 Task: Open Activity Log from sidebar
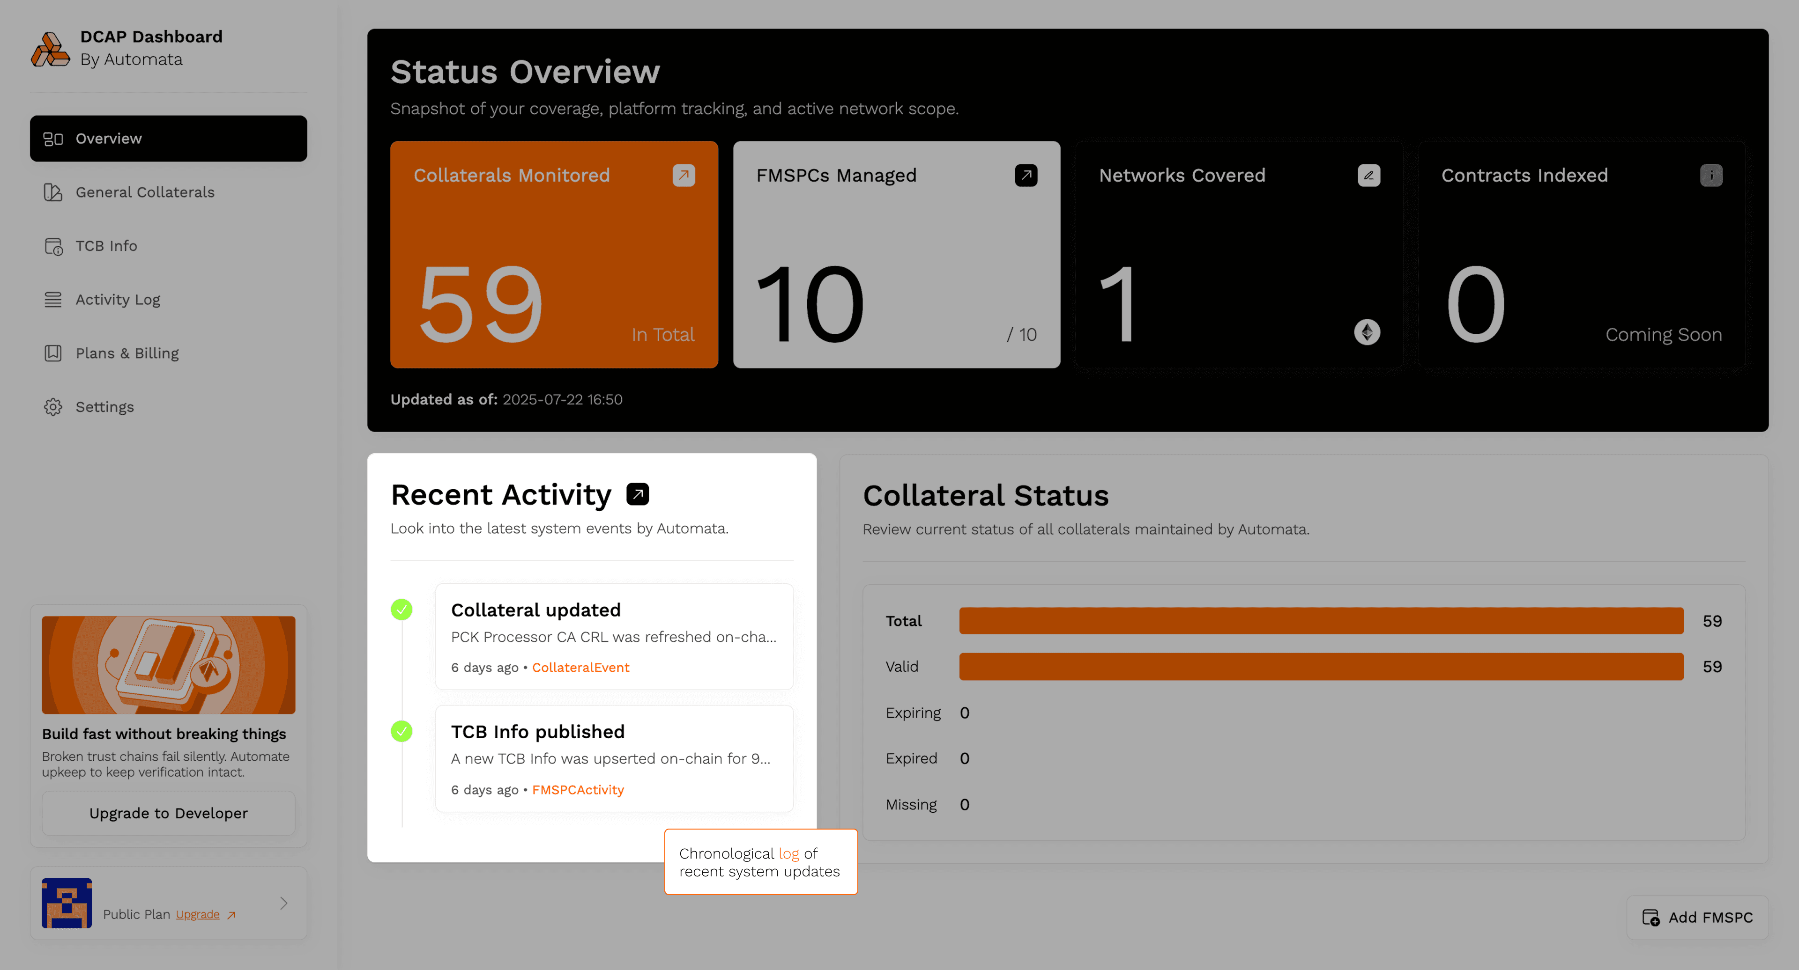pos(117,299)
